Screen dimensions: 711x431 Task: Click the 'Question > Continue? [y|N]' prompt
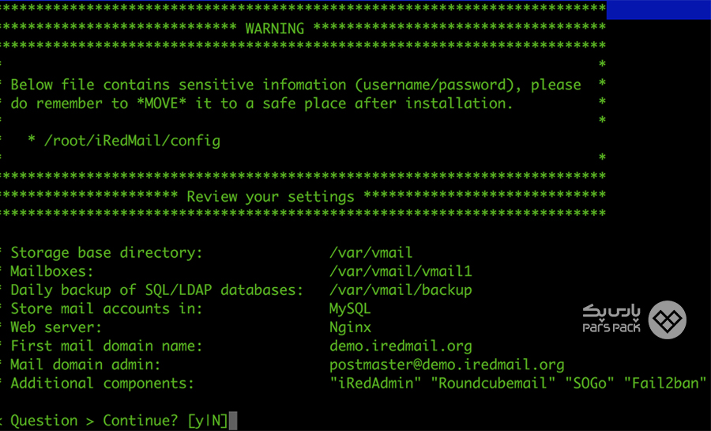pos(119,421)
